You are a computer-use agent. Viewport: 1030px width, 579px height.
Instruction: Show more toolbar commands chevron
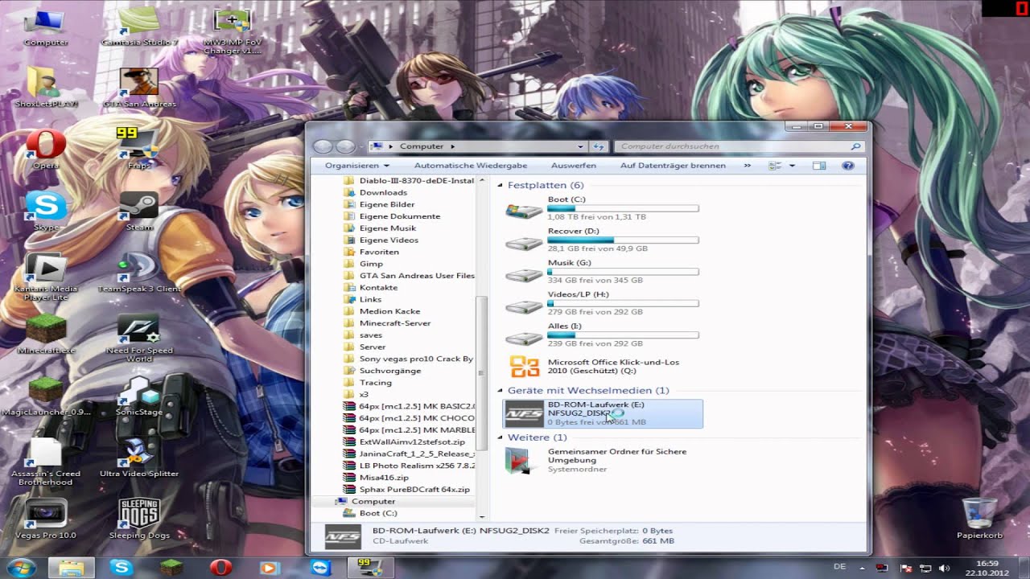748,166
